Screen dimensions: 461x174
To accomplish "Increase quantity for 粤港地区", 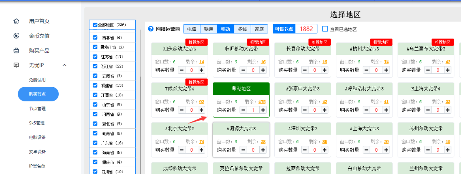I will (263, 110).
